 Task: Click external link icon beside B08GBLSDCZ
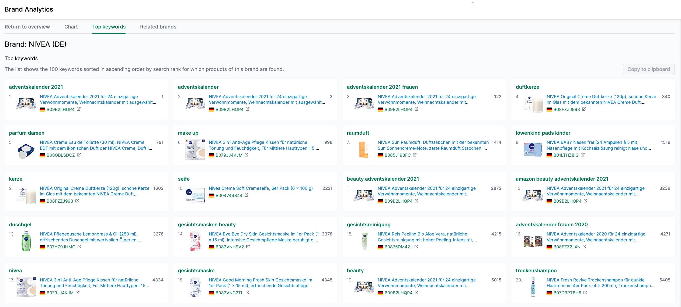(79, 155)
